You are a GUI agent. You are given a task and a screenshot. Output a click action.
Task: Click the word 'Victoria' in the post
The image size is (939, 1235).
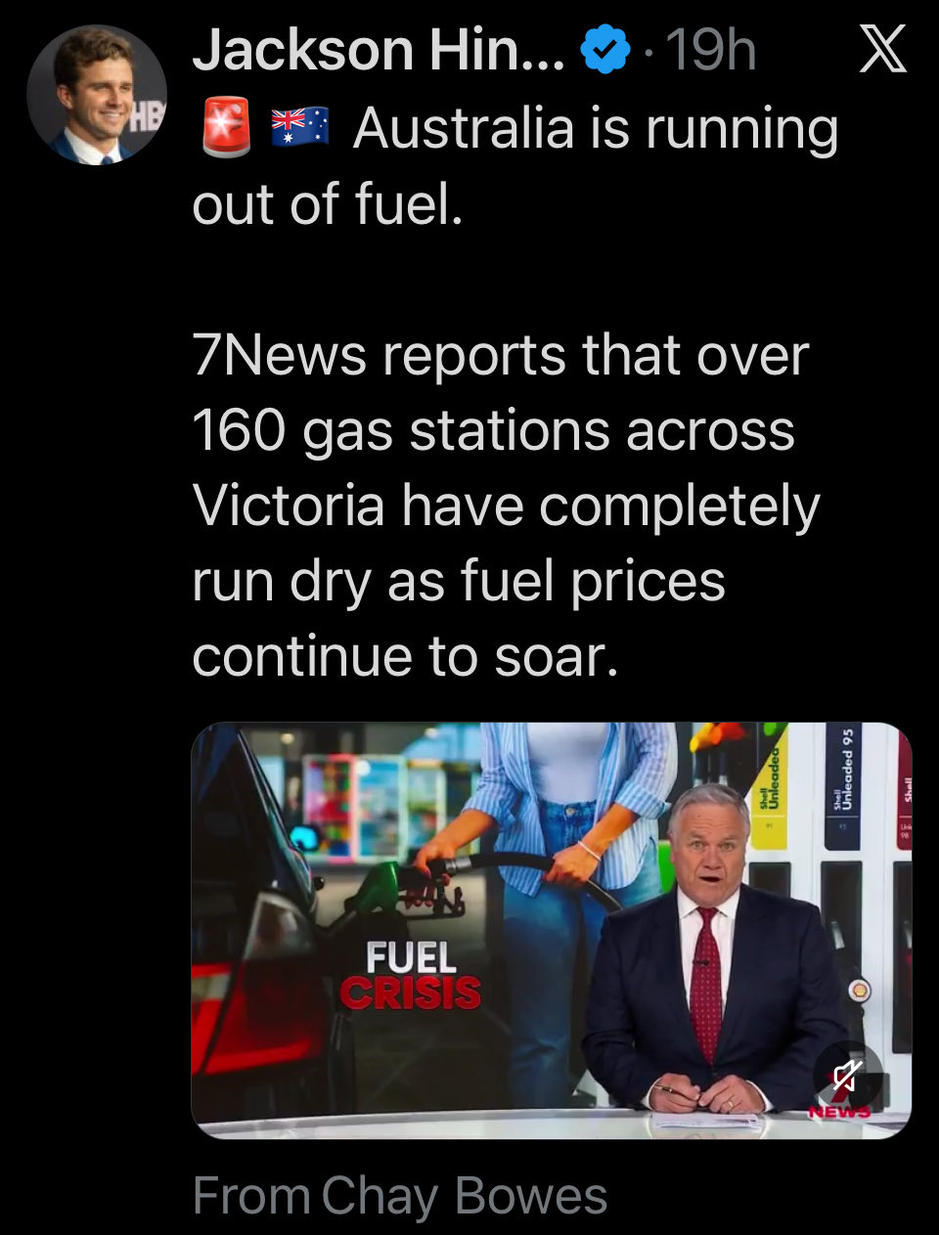tap(288, 505)
